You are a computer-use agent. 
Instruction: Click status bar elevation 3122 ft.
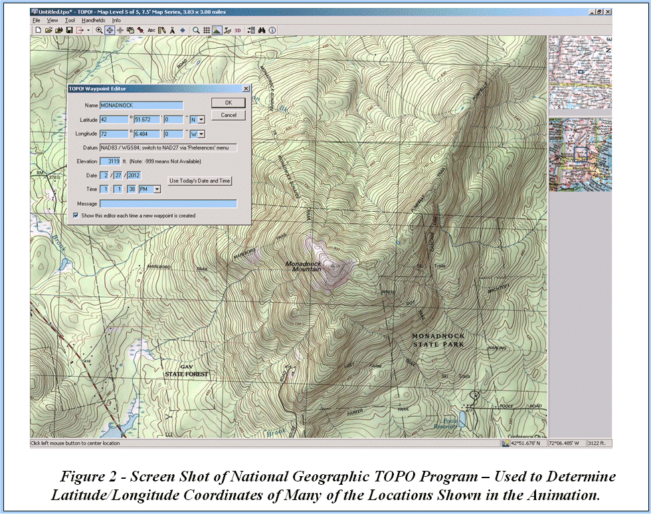(x=599, y=444)
